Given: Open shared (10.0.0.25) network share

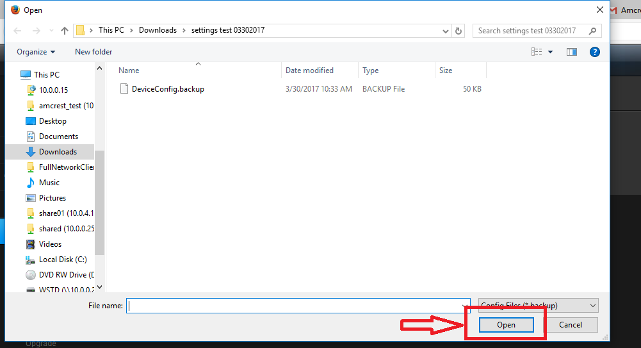Looking at the screenshot, I should [x=66, y=229].
